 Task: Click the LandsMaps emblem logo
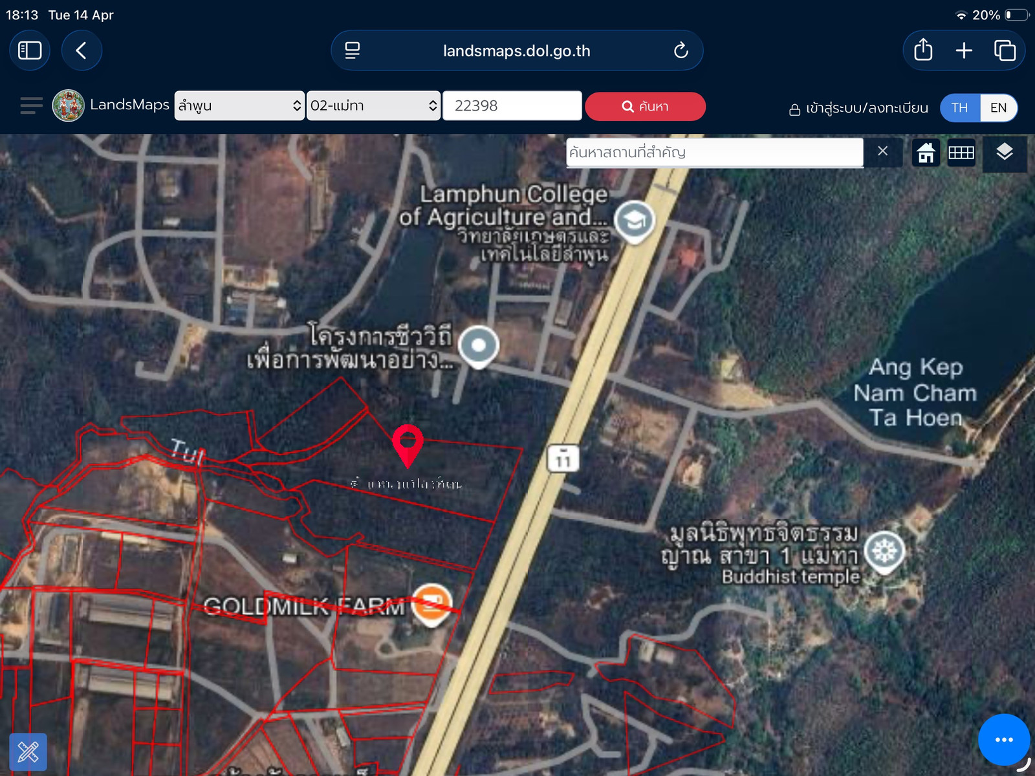tap(69, 105)
